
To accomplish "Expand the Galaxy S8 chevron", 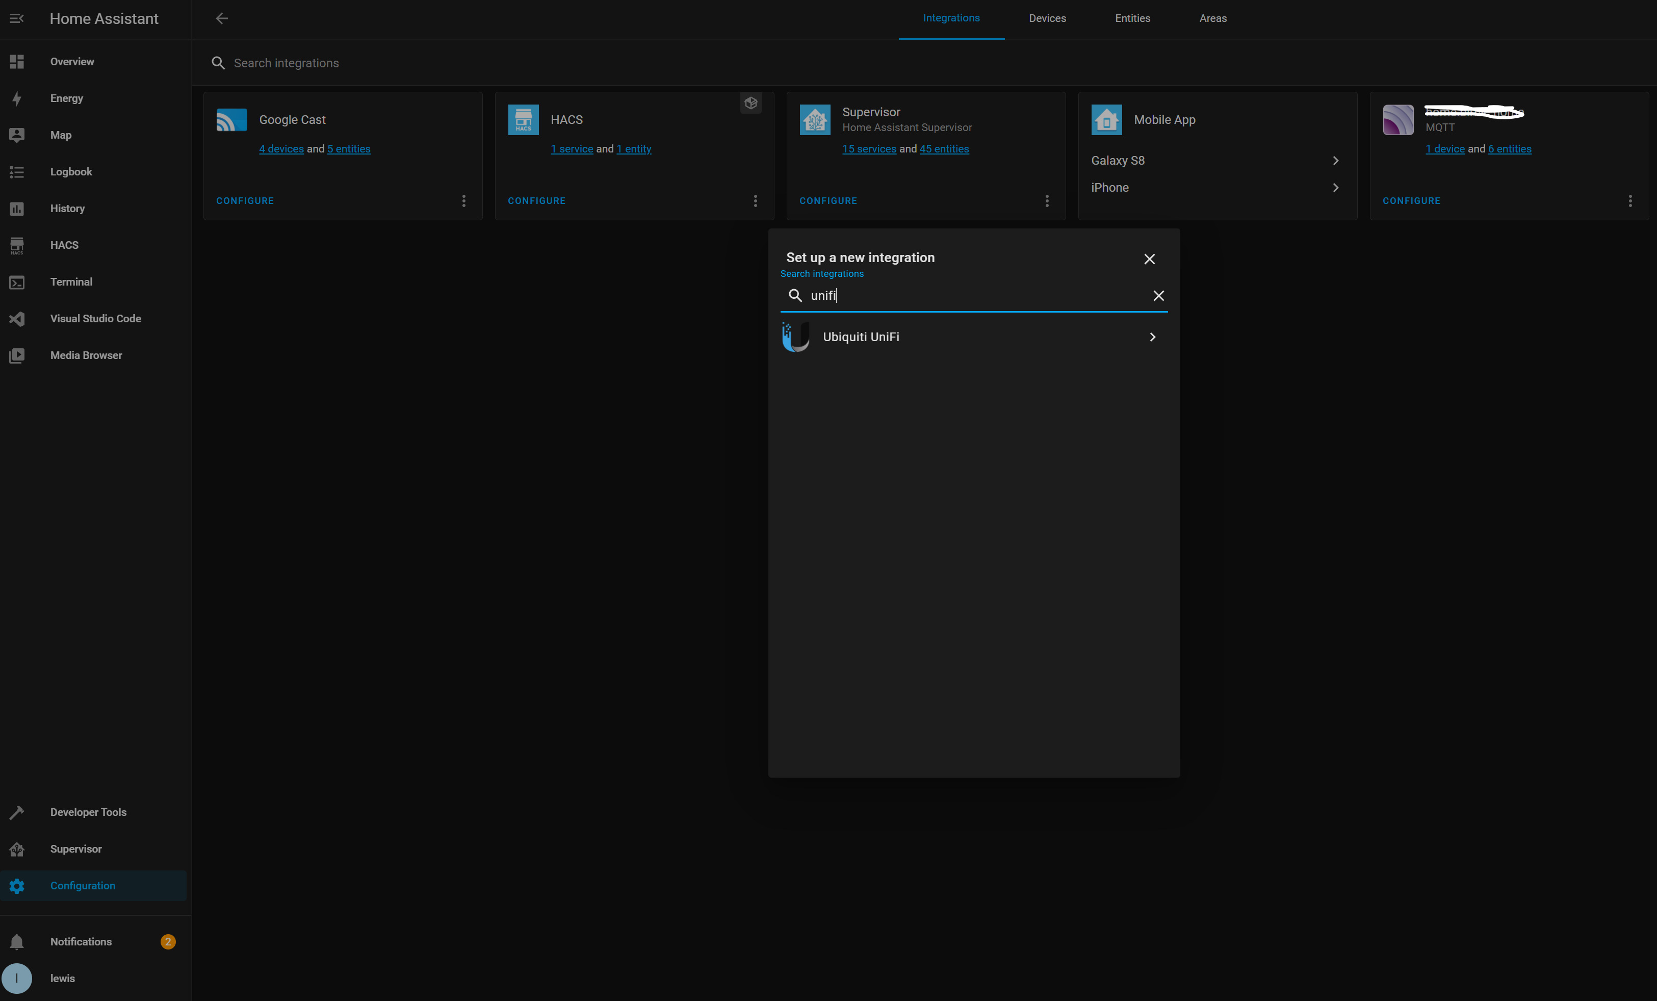I will tap(1336, 161).
